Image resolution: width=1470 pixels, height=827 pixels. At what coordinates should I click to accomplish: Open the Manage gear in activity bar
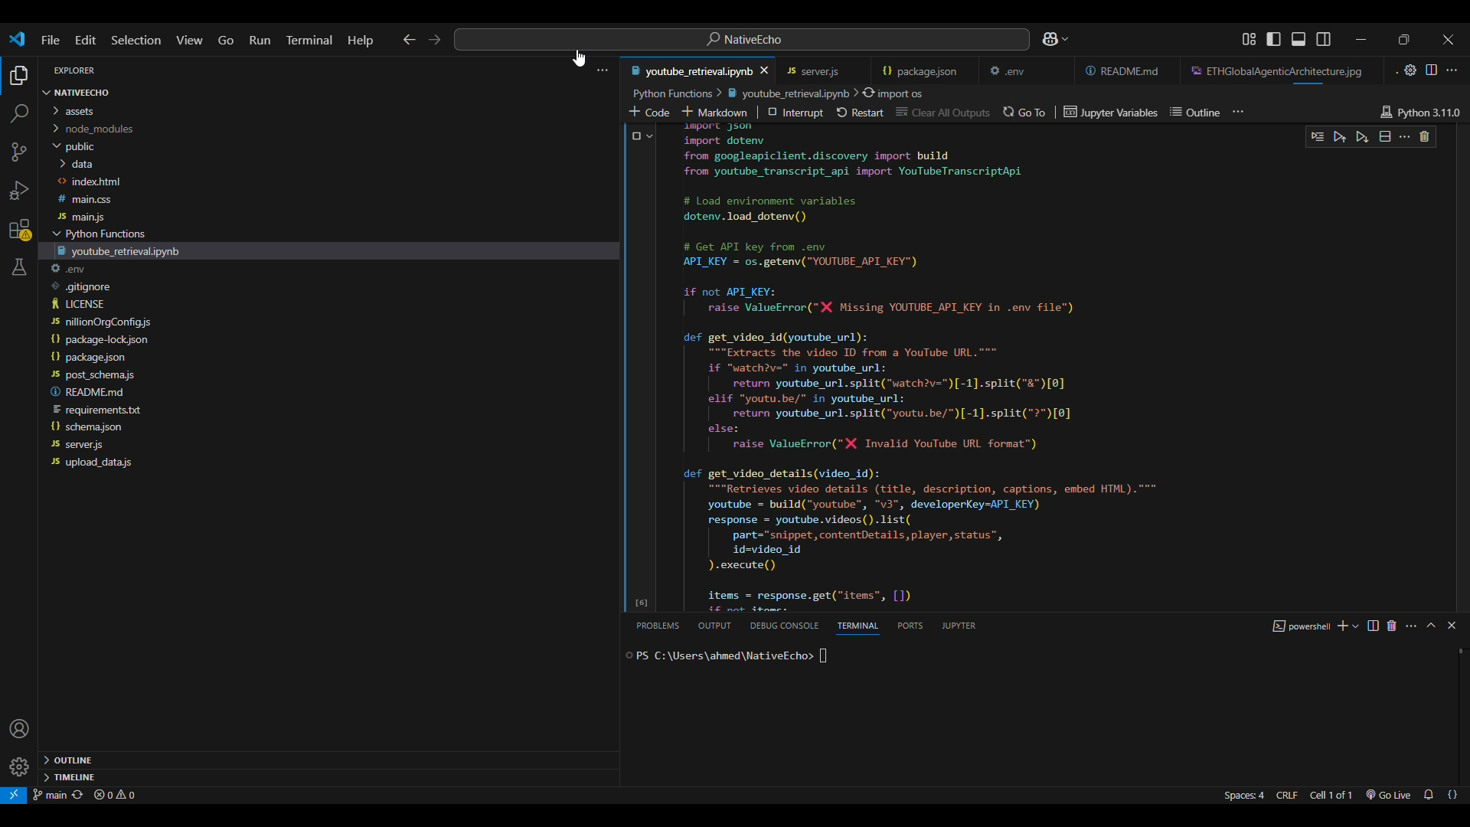point(19,767)
